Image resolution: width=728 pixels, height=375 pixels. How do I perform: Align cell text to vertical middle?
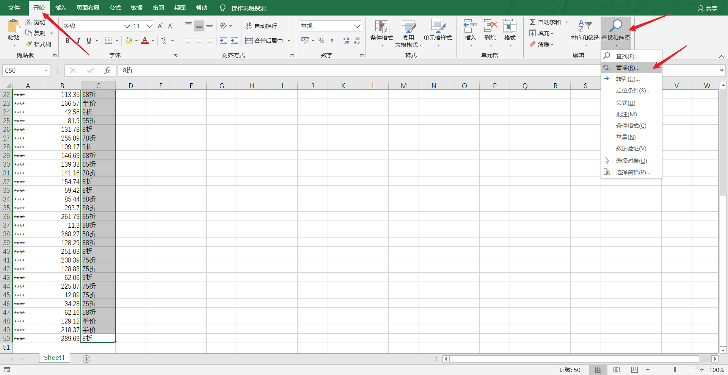point(199,26)
